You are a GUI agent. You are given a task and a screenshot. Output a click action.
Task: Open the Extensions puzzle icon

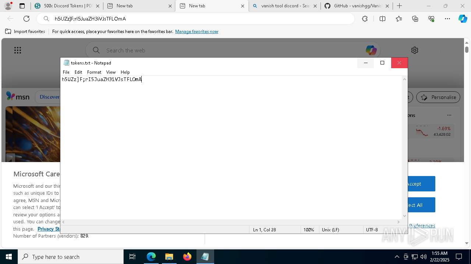point(365,19)
